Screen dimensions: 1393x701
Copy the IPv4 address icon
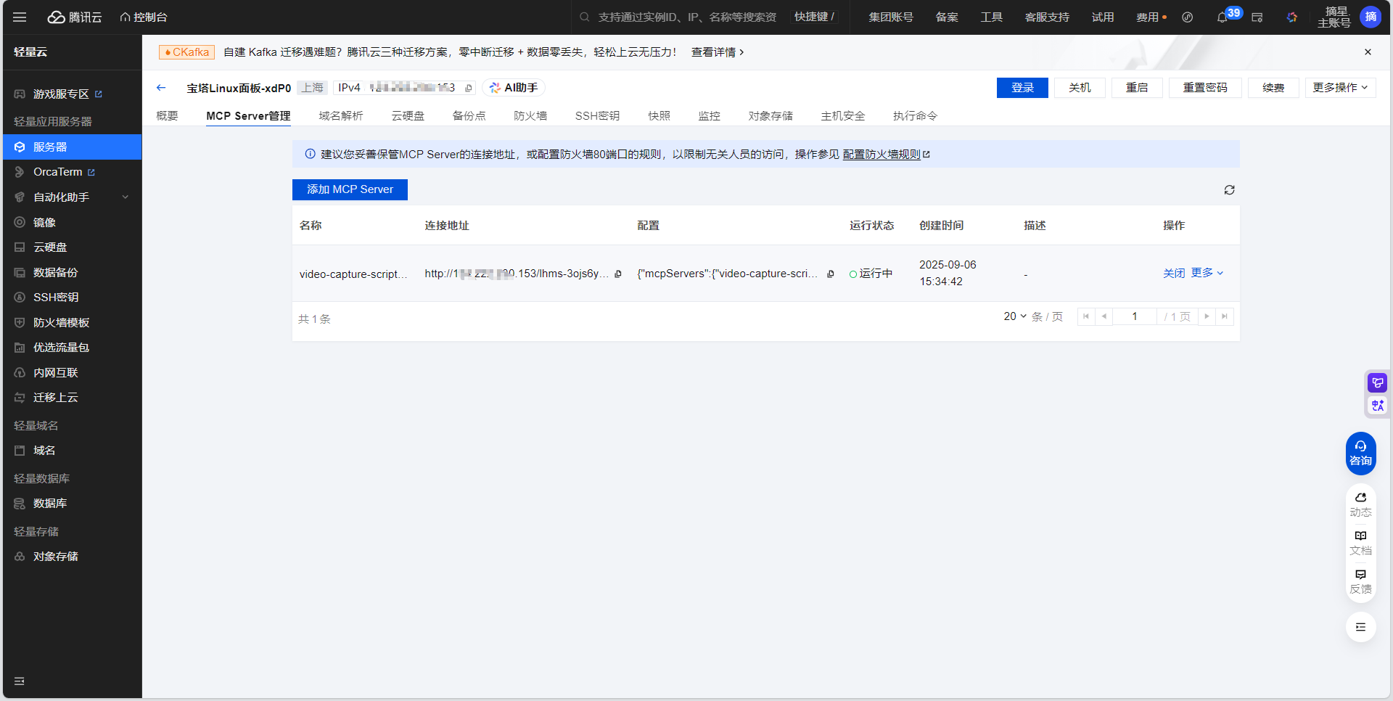pos(469,88)
